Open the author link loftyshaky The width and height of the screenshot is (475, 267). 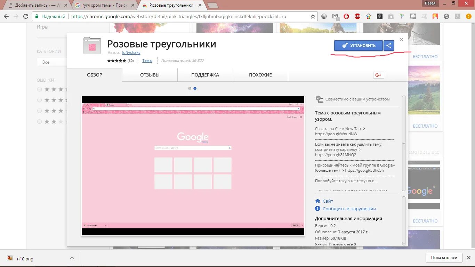(x=131, y=53)
